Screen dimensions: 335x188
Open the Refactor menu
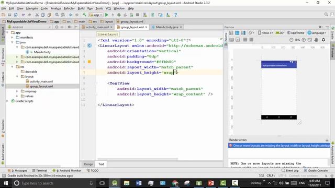(69, 8)
